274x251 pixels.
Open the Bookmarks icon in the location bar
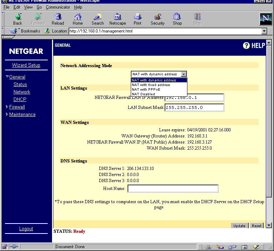pyautogui.click(x=14, y=31)
